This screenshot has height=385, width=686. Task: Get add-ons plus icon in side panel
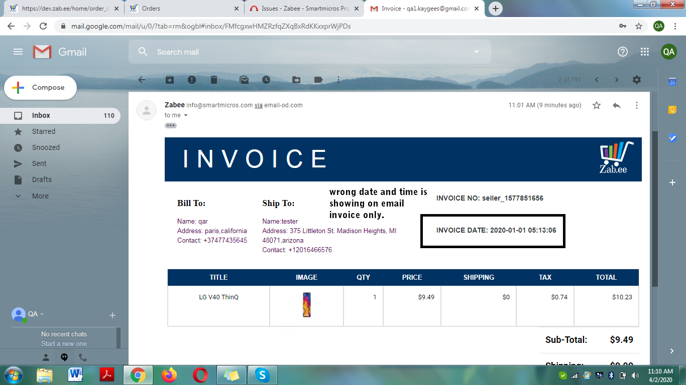click(x=672, y=183)
